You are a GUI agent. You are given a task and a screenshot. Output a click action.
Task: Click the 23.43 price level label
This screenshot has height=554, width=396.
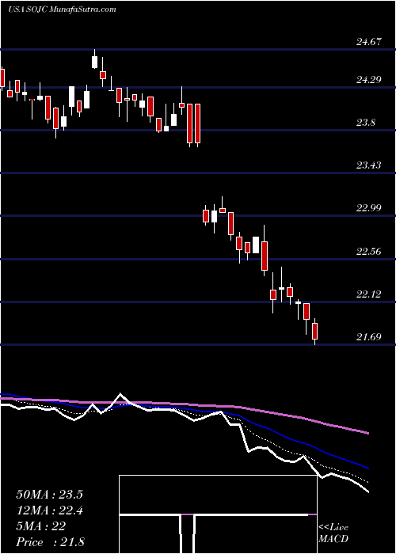click(369, 165)
